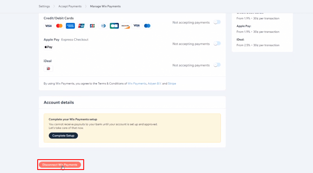Open Adyen B.V. terms link
The image size is (313, 173).
[154, 84]
